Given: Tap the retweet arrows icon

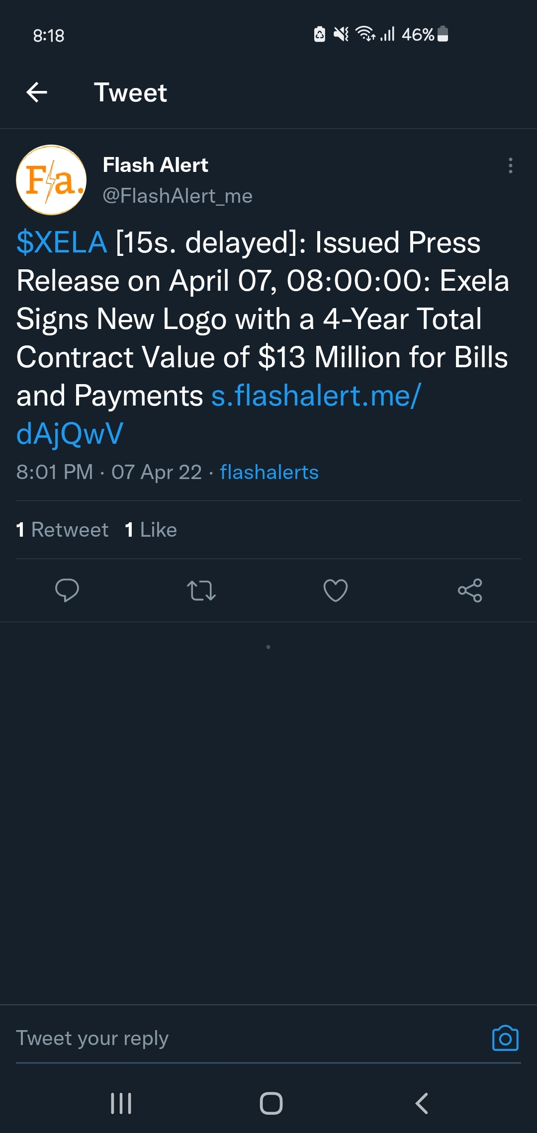Looking at the screenshot, I should click(x=201, y=590).
